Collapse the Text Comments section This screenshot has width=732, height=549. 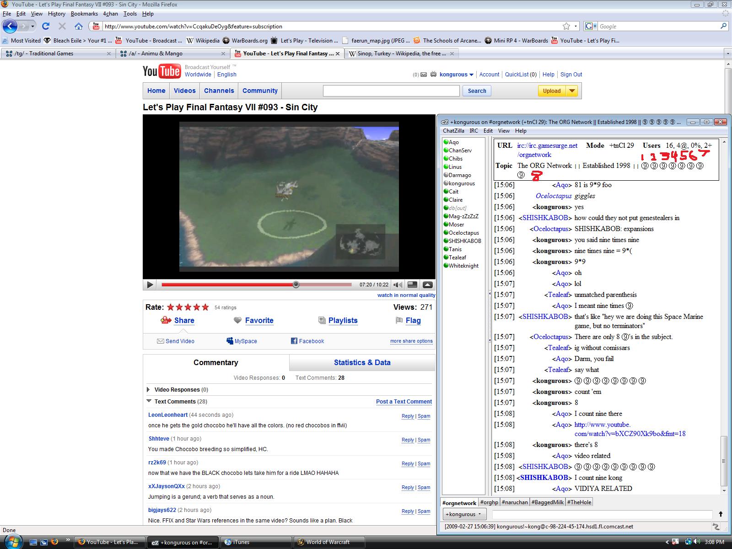pos(149,401)
